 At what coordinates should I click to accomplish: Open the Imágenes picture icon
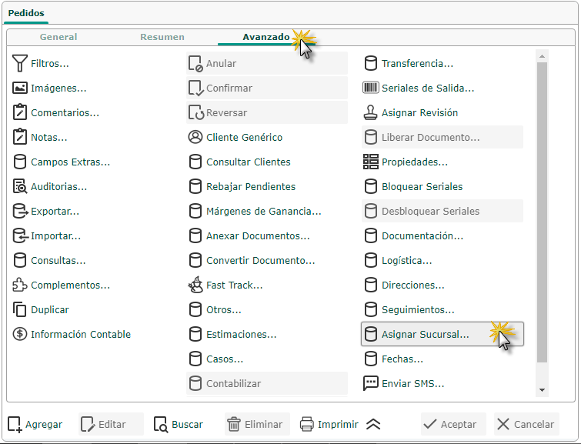(20, 88)
